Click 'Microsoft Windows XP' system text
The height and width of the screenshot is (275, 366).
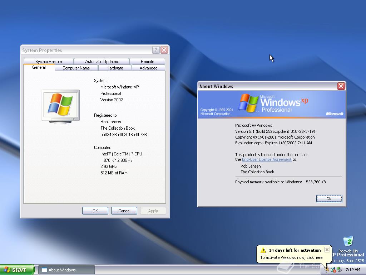[x=119, y=87]
